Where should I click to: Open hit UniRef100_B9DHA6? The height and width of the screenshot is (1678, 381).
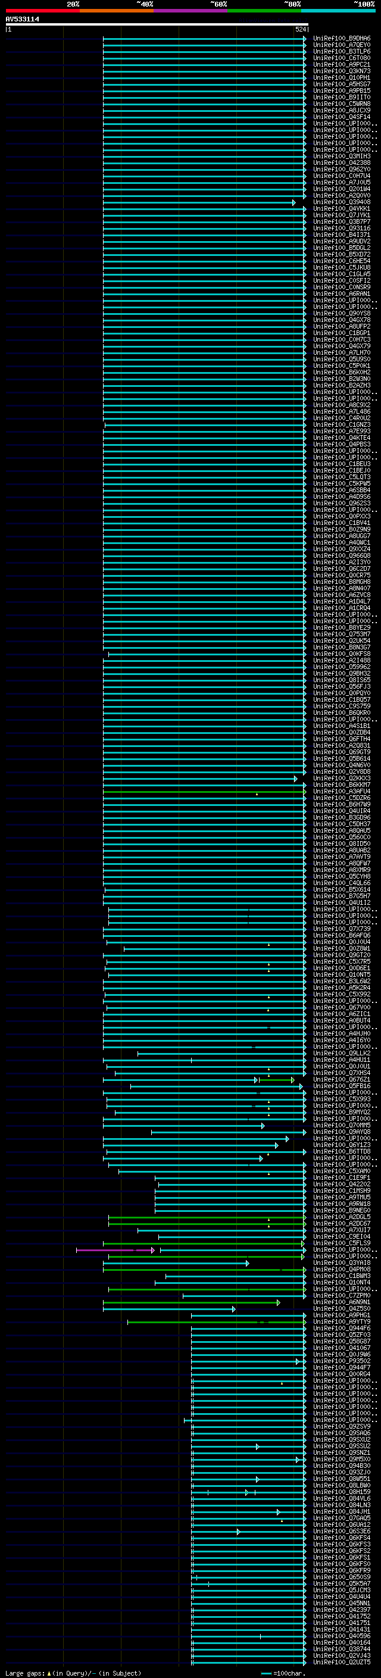point(342,39)
